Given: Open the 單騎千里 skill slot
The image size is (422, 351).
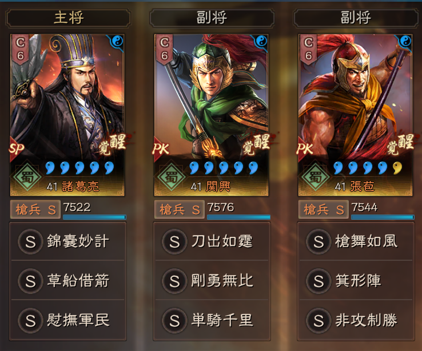Looking at the screenshot, I should point(212,320).
